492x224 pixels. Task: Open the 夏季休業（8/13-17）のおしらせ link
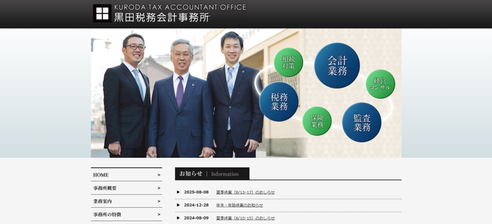pyautogui.click(x=245, y=192)
